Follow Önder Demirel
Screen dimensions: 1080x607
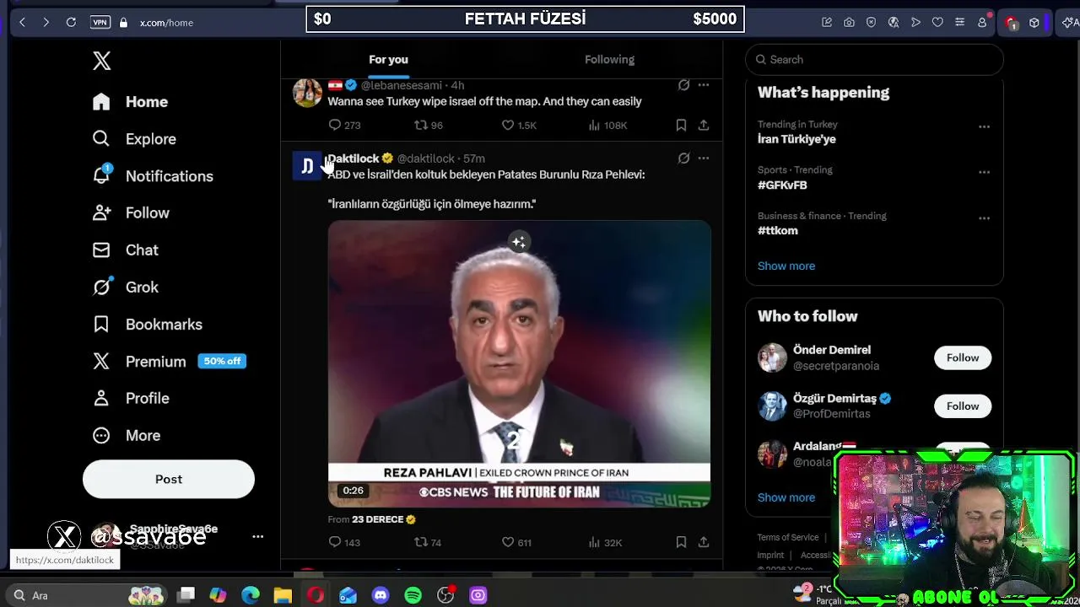point(963,357)
